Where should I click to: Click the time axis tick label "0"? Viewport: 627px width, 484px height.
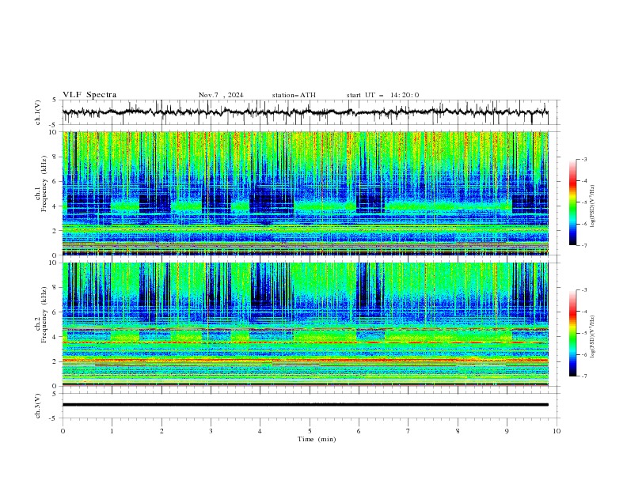click(63, 431)
